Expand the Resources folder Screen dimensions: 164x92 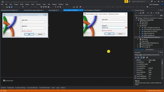pyautogui.click(x=138, y=39)
